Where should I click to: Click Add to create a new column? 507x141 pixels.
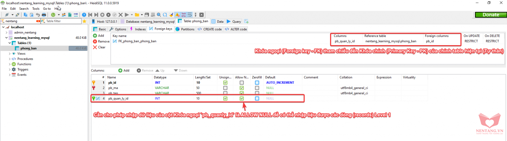pos(124,70)
